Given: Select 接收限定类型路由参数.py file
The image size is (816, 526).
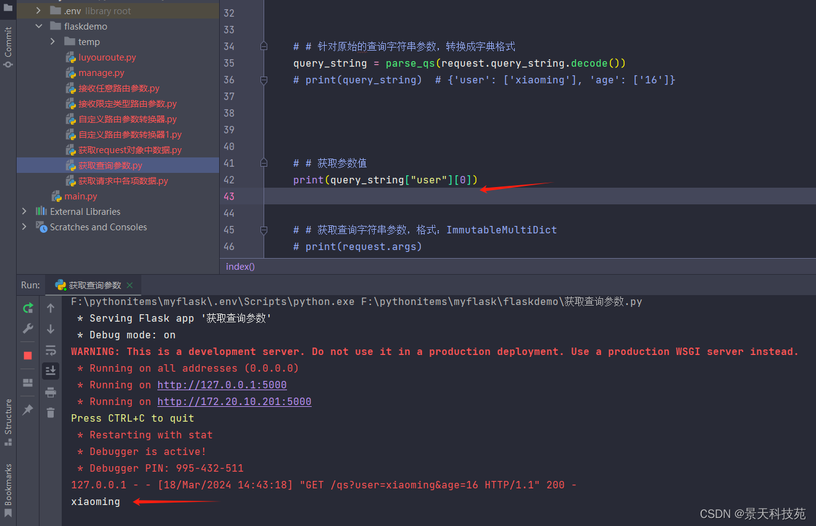Looking at the screenshot, I should click(127, 104).
